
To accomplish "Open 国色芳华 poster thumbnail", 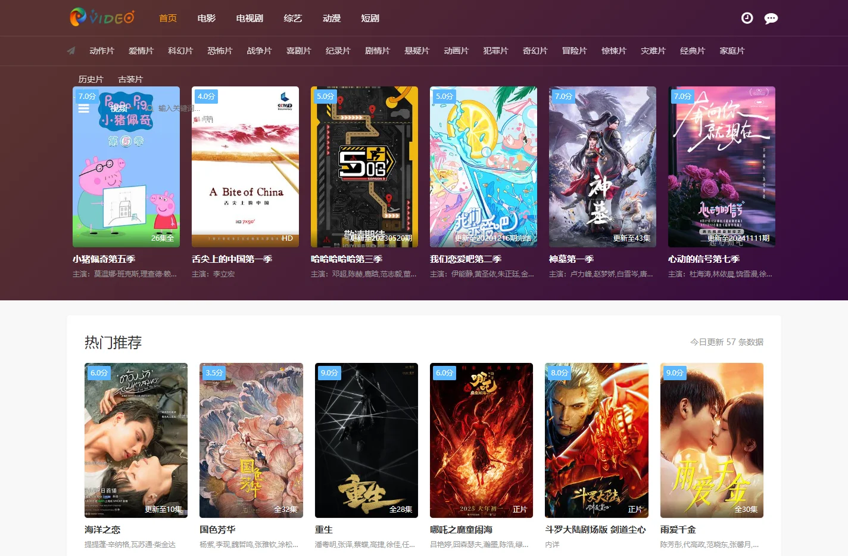I will tap(251, 440).
